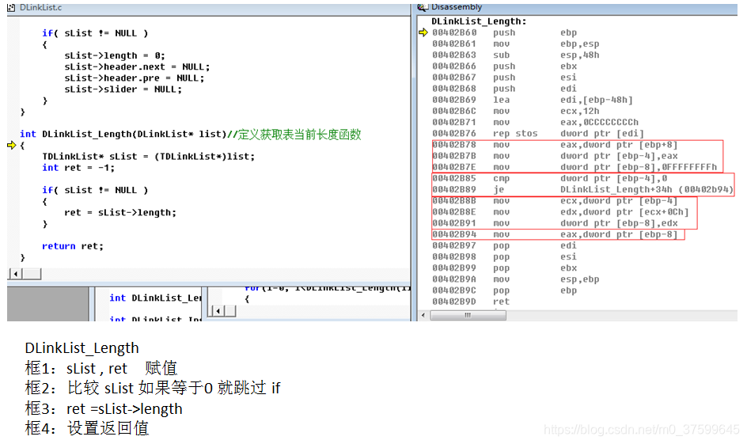Click disassembly line 00402B9C 'pop ebp'
747x444 pixels.
pyautogui.click(x=505, y=290)
